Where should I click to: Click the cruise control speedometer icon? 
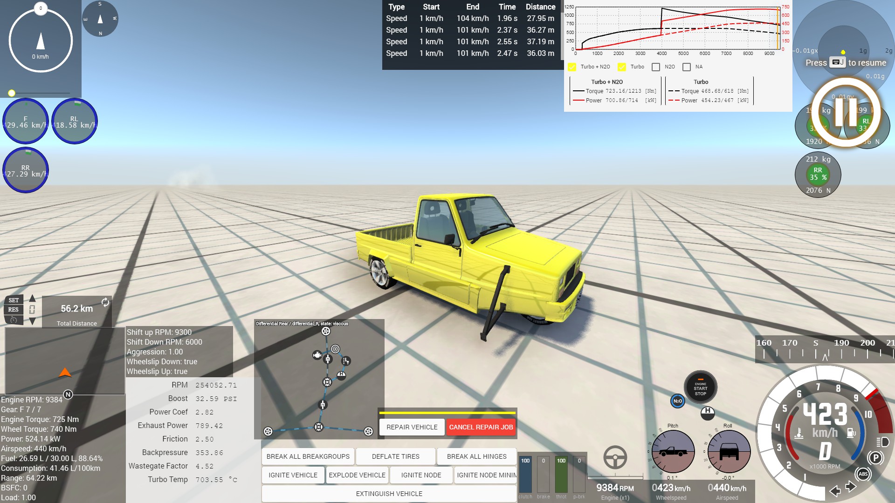coord(14,320)
